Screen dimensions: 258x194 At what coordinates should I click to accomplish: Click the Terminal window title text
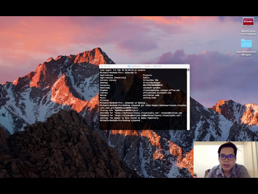click(146, 66)
